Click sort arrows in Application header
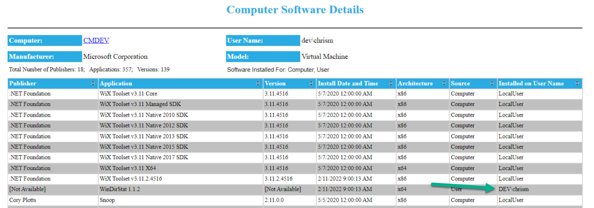This screenshot has width=594, height=208. [x=258, y=84]
